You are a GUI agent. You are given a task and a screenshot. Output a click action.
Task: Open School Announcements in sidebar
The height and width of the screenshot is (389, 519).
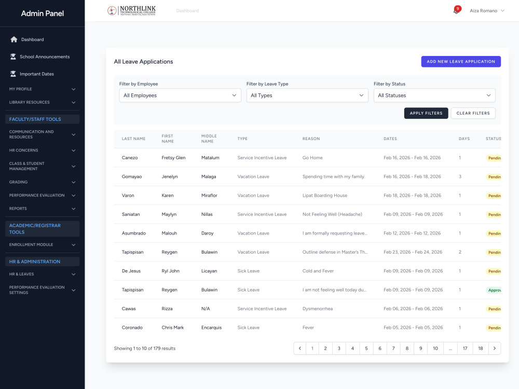click(45, 57)
